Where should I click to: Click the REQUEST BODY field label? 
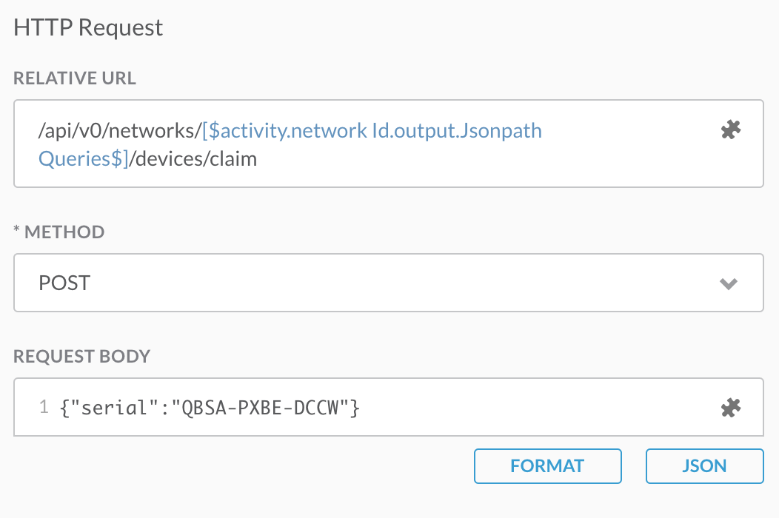tap(81, 356)
